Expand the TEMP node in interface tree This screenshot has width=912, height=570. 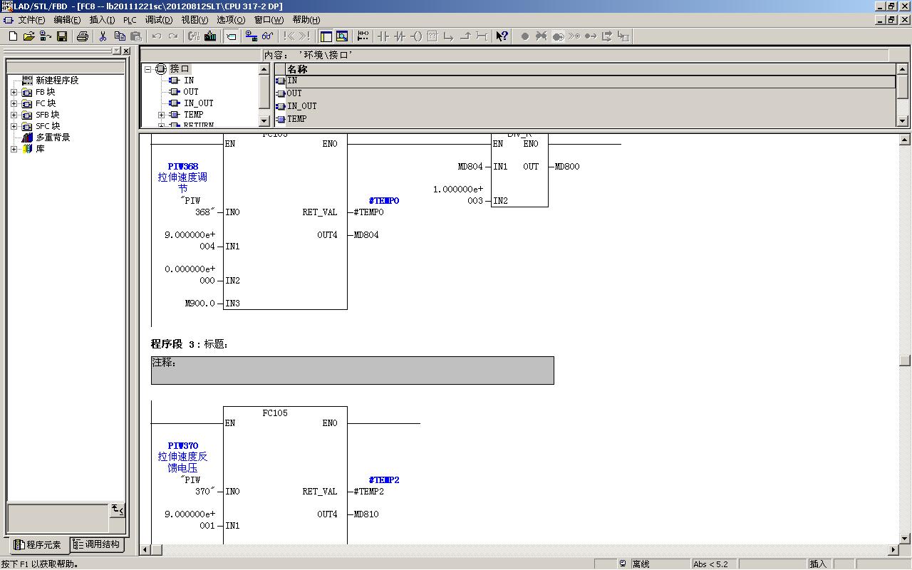[x=161, y=115]
